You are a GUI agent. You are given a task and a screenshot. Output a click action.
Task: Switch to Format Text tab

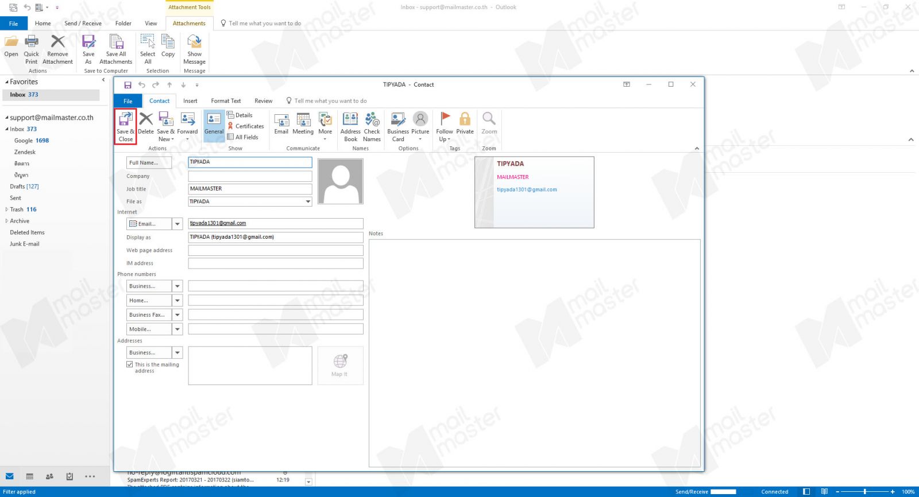(226, 101)
